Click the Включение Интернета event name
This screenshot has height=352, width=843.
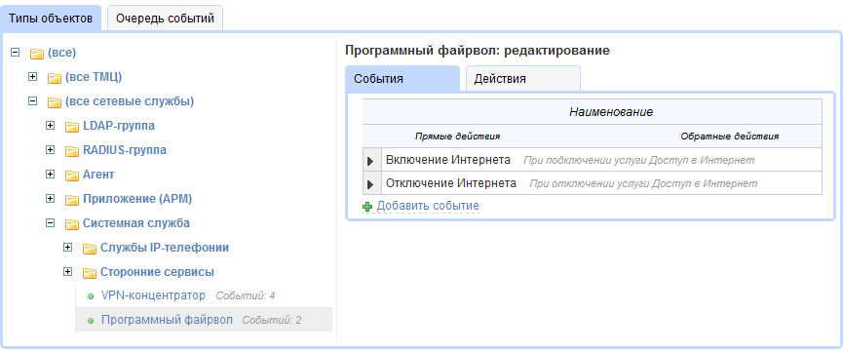[448, 160]
